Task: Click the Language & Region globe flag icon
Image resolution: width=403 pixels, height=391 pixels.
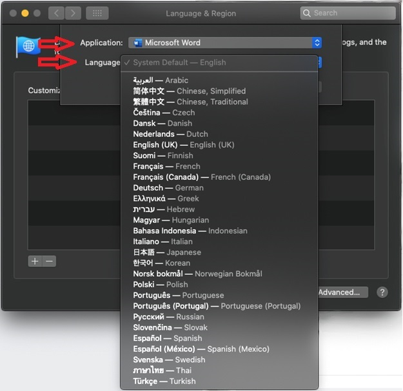Action: pos(28,46)
